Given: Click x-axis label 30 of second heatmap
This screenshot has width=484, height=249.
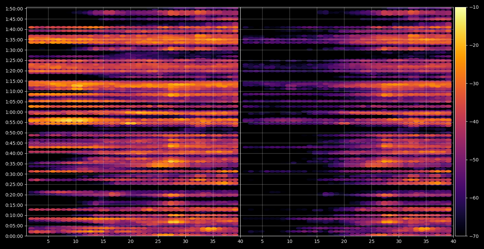Looking at the screenshot, I should tap(399, 241).
